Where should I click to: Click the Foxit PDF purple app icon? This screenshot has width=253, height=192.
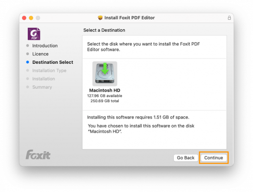click(34, 34)
